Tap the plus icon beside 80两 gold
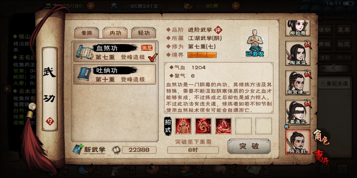The height and width of the screenshot is (178, 357). click(x=236, y=6)
